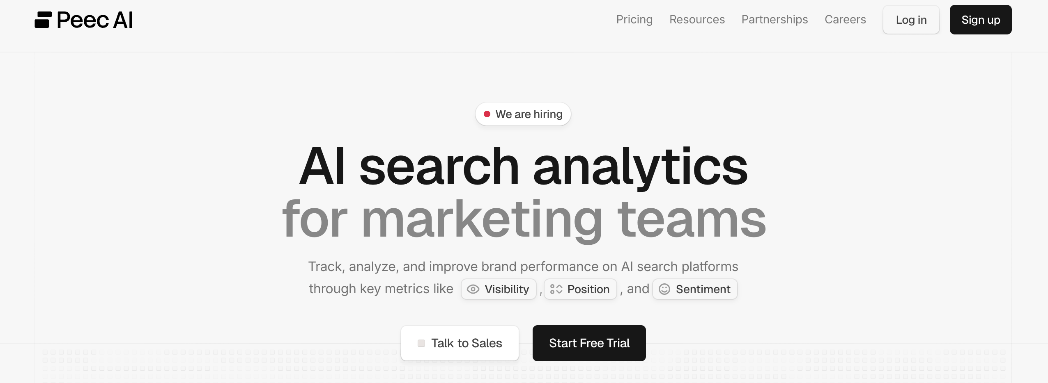The height and width of the screenshot is (383, 1048).
Task: Click the small icon inside Talk to Sales
Action: 421,343
